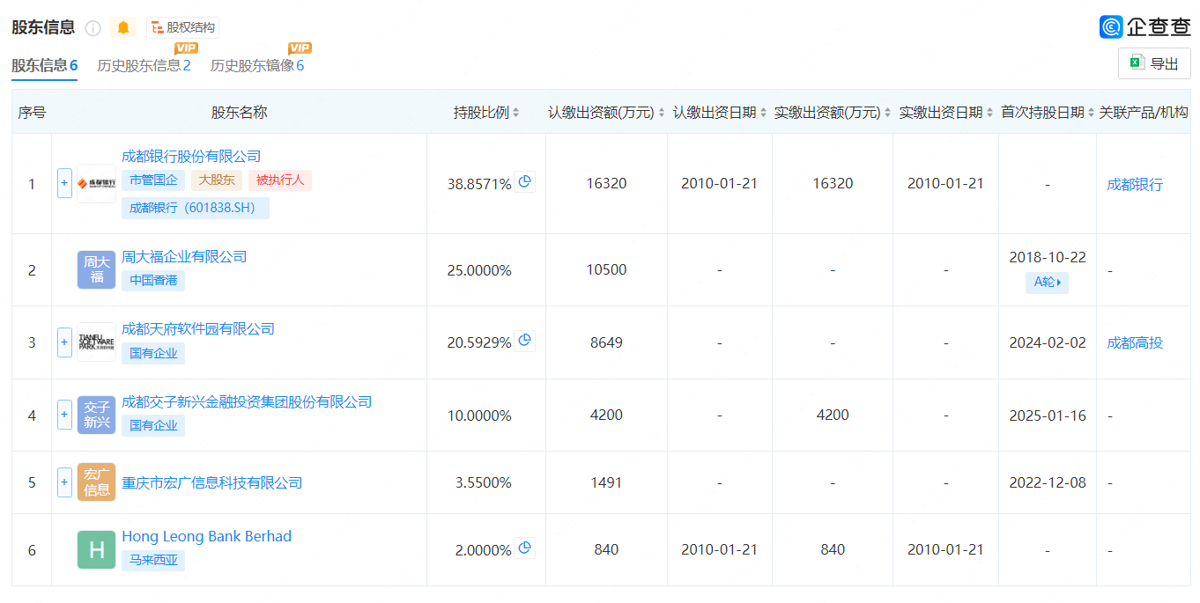Viewport: 1200px width, 603px height.
Task: Select the 10.0000% shareholding value
Action: tap(479, 415)
